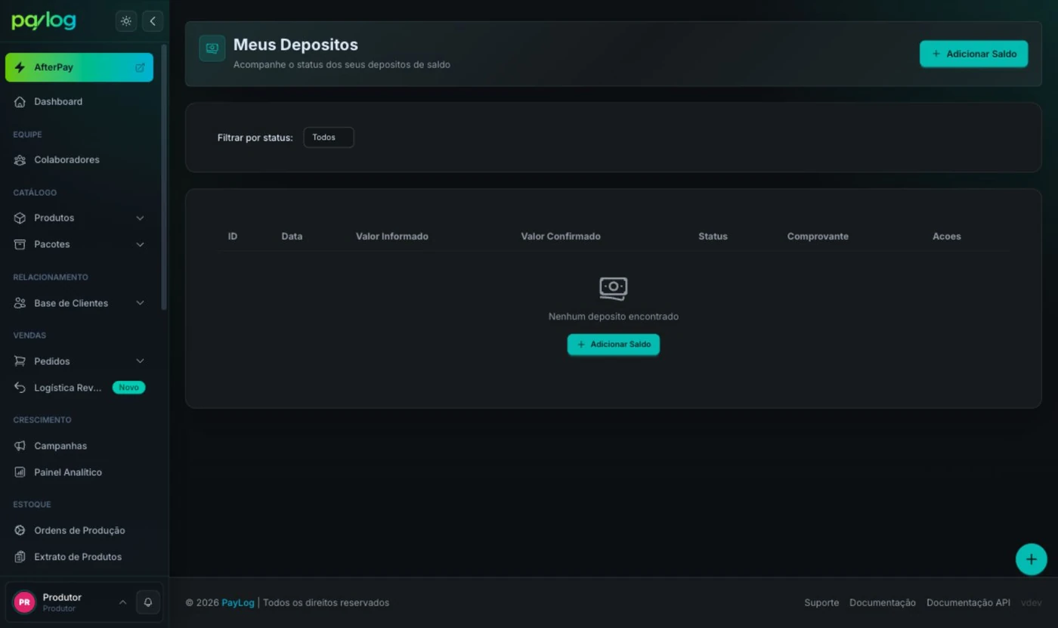1058x628 pixels.
Task: Click the Extrato de Produtos clipboard icon
Action: point(20,557)
